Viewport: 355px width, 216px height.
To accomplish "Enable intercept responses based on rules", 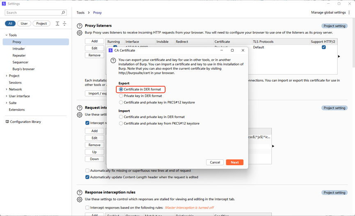I will click(87, 208).
